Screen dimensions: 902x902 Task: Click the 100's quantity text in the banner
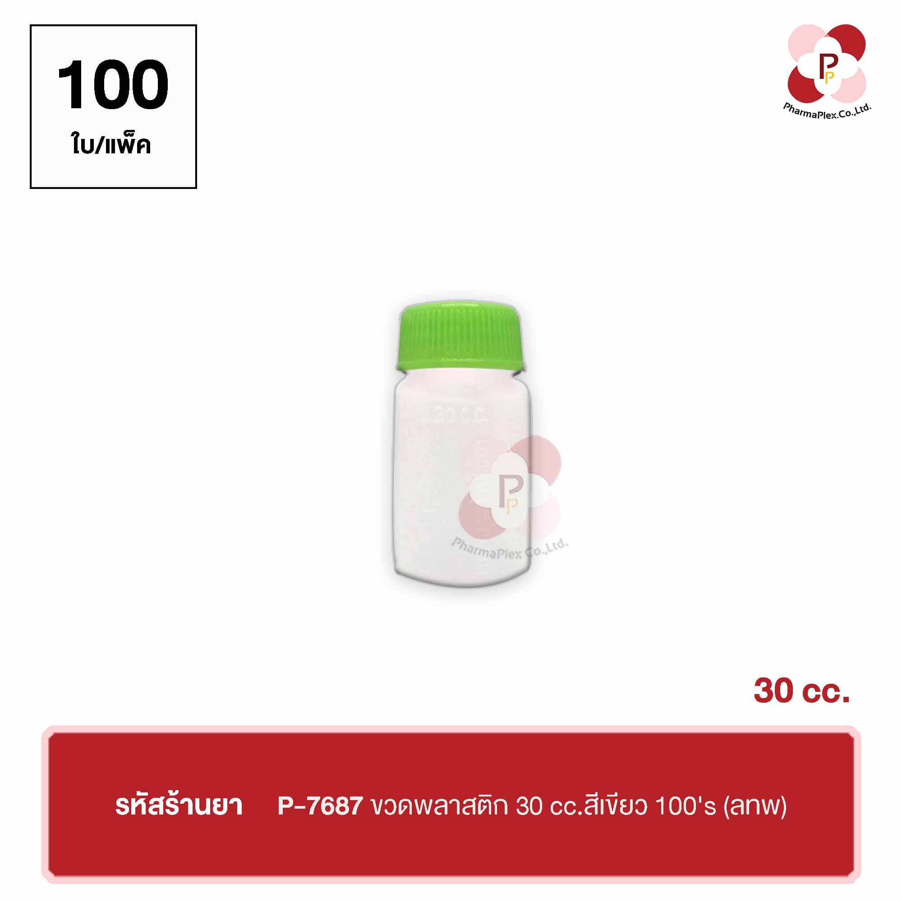686,806
